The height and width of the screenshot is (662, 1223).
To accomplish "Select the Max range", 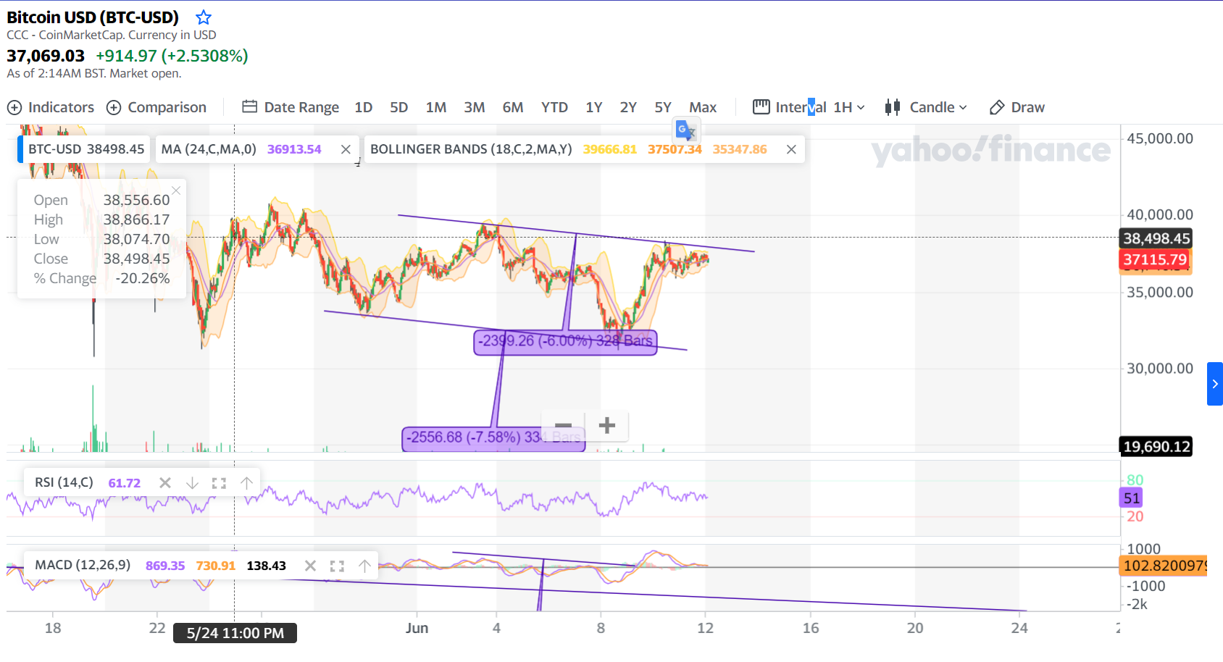I will pyautogui.click(x=703, y=107).
